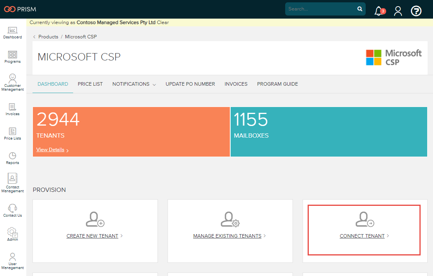Open the Dashboard from the sidebar
The image size is (433, 276).
[x=12, y=33]
